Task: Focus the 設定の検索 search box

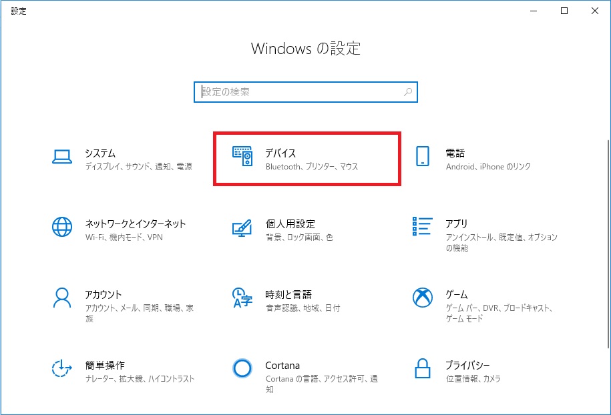Action: tap(306, 92)
